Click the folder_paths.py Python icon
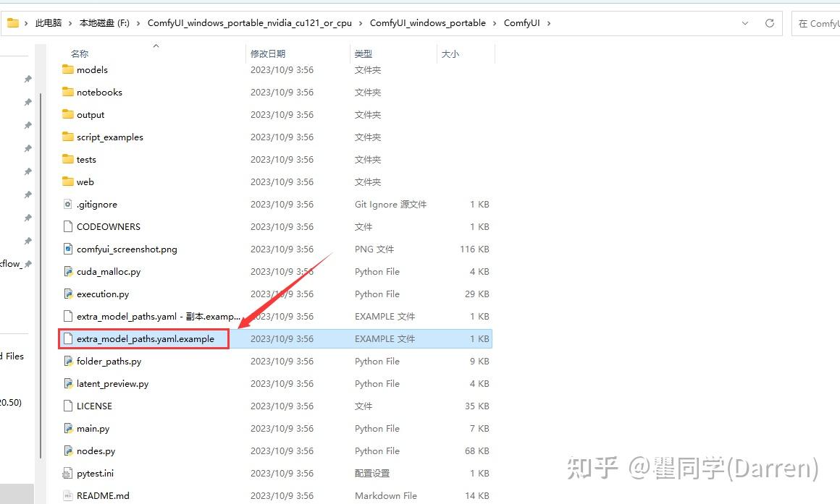 (x=67, y=362)
